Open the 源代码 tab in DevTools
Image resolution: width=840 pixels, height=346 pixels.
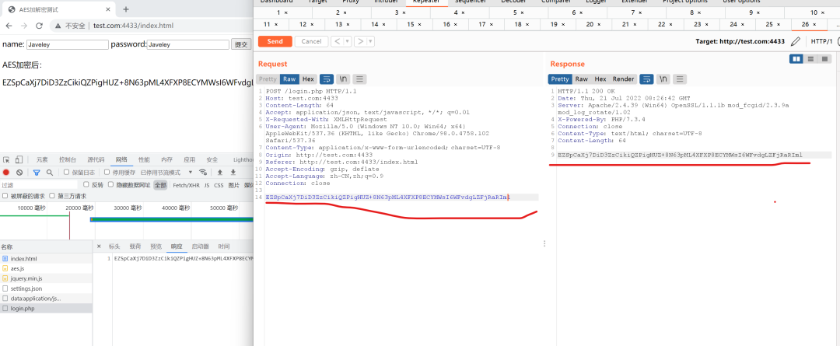click(x=96, y=159)
